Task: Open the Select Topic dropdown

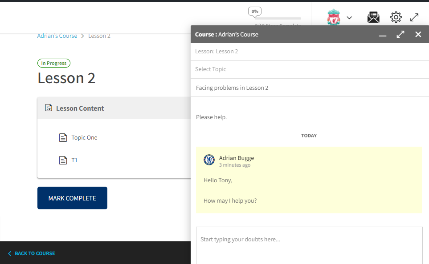Action: tap(308, 69)
